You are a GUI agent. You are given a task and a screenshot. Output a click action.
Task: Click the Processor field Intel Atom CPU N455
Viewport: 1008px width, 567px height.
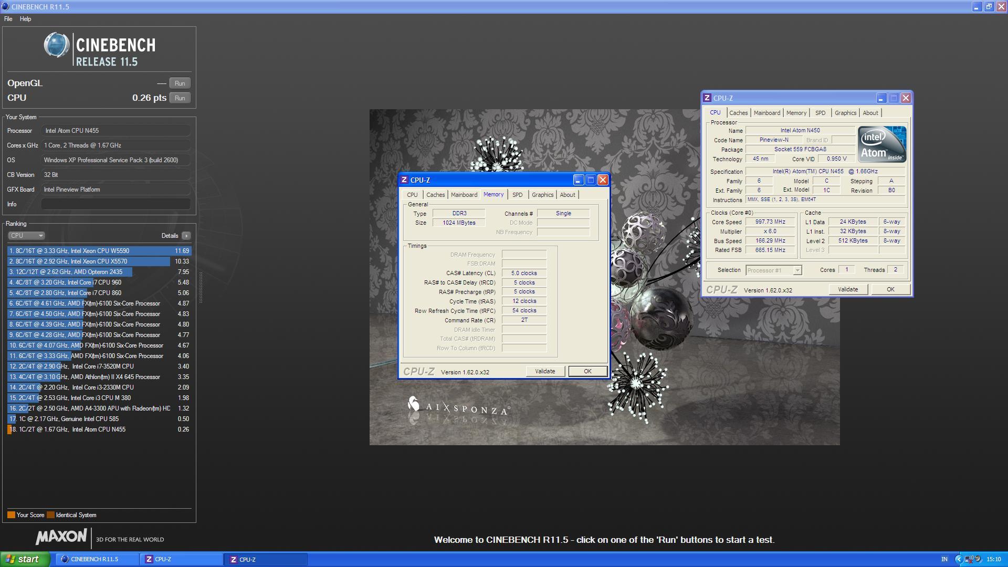tap(116, 131)
